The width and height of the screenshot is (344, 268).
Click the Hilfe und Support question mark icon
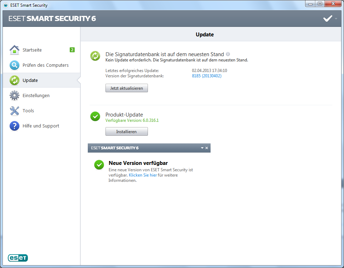(x=14, y=126)
